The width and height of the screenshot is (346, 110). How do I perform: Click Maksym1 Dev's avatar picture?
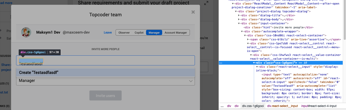tap(26, 32)
